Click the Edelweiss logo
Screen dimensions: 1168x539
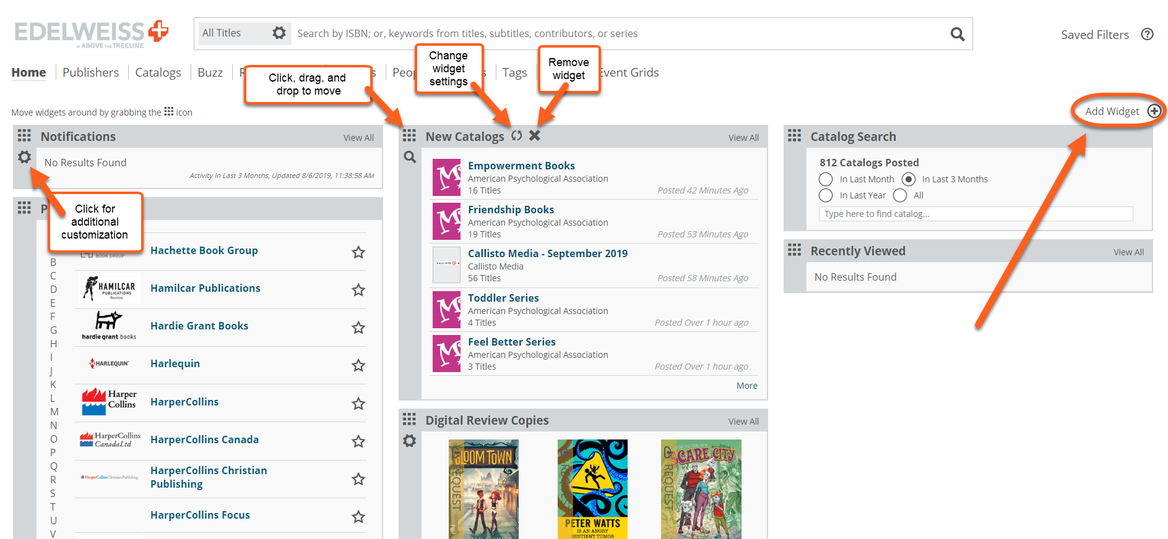point(91,33)
